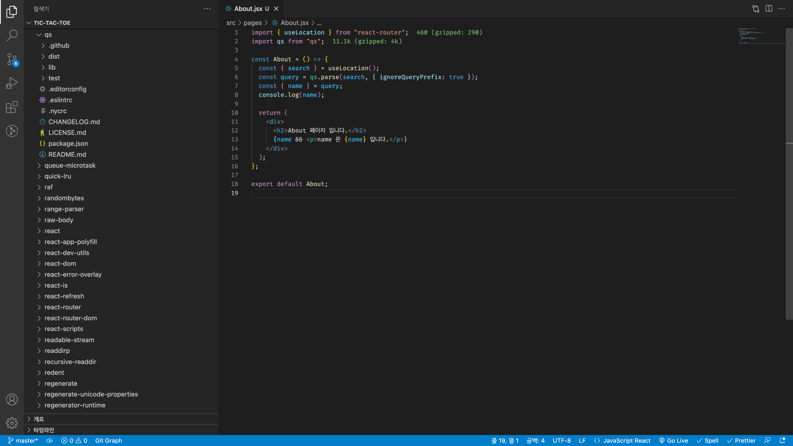Open the notifications bell in status bar

(x=782, y=440)
